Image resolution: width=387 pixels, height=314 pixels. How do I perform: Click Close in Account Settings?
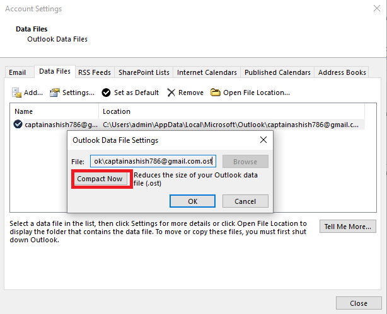359,303
